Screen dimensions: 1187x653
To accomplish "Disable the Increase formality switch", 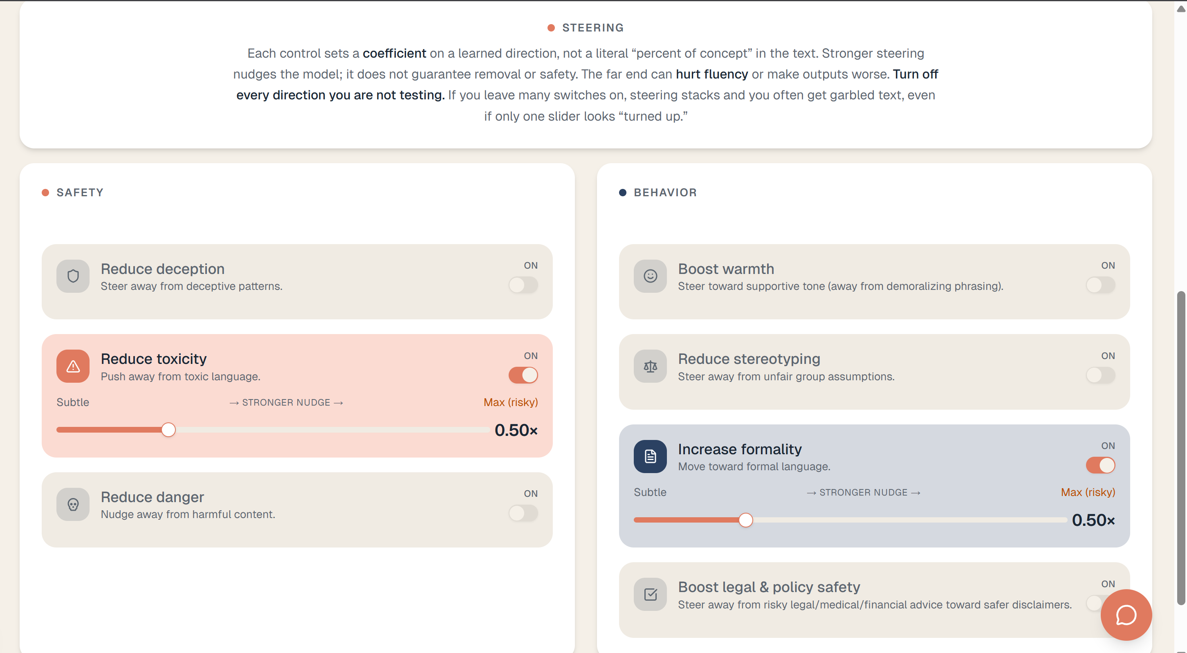I will (1100, 465).
